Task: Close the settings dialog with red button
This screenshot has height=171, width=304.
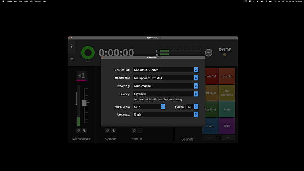Action: coord(102,57)
